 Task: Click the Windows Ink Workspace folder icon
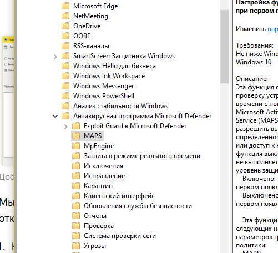(x=65, y=76)
